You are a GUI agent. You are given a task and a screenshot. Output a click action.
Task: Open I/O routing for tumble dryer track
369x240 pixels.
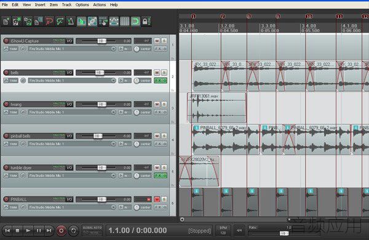click(x=69, y=167)
